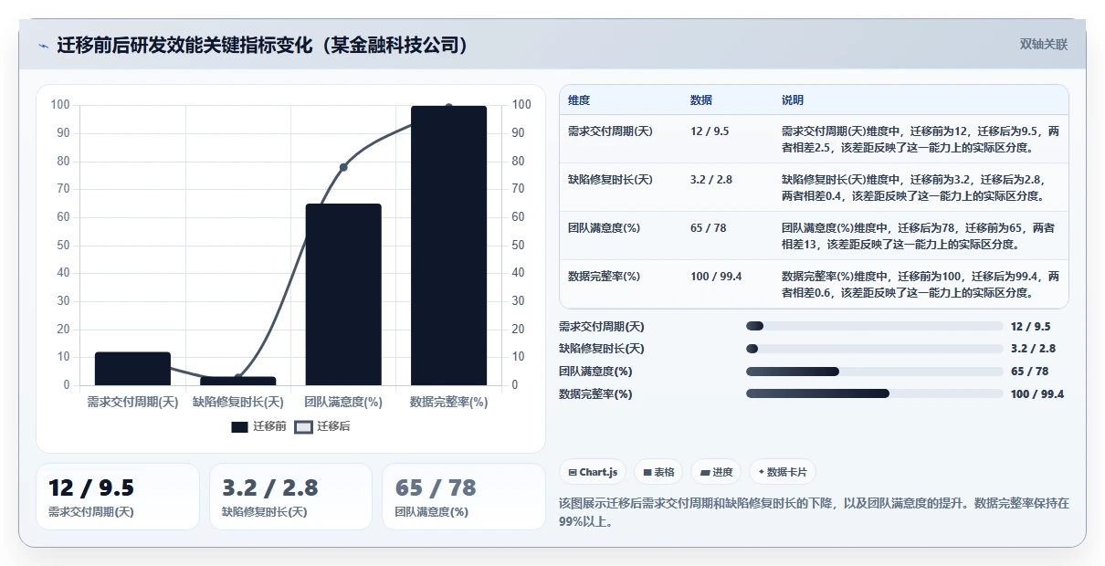Select the Chart.js tag button
This screenshot has height=566, width=1105.
(593, 472)
